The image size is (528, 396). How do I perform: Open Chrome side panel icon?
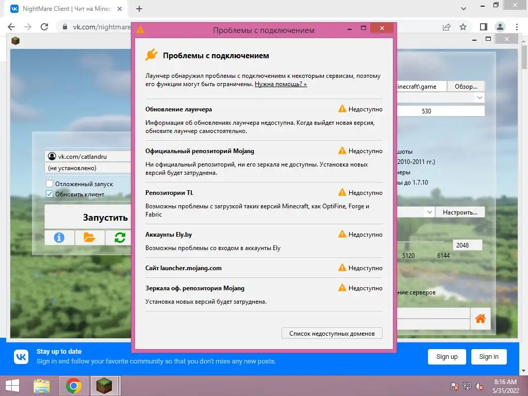(x=484, y=27)
